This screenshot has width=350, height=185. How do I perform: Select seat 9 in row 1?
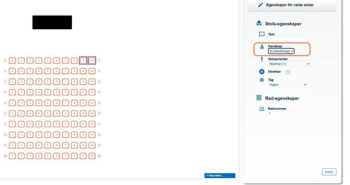point(83,60)
